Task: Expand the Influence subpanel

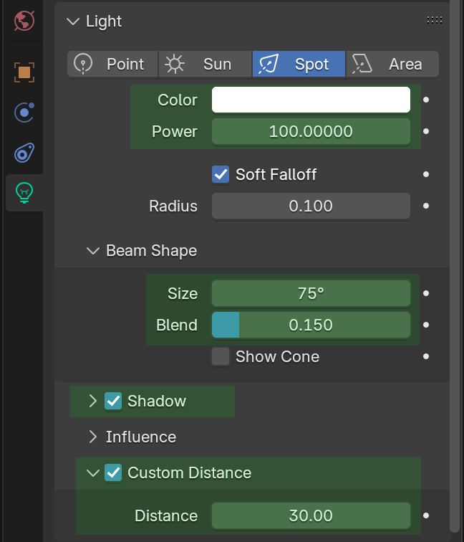Action: (x=92, y=437)
